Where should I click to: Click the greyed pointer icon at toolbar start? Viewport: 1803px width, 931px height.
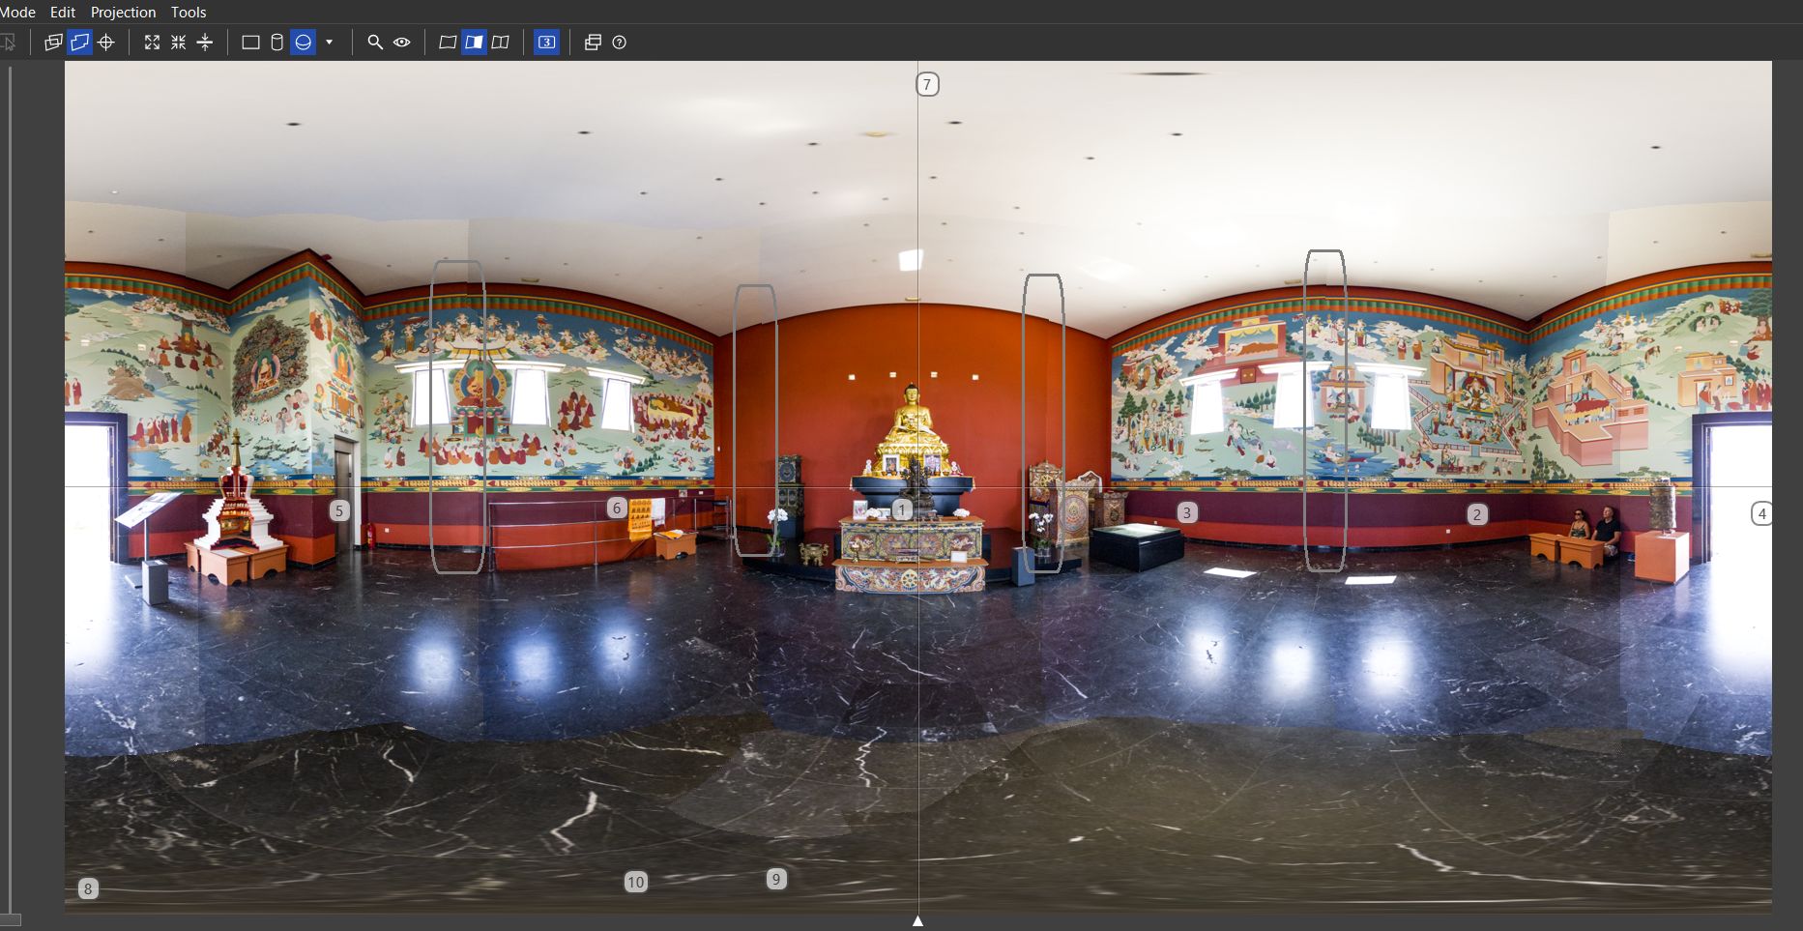(8, 43)
